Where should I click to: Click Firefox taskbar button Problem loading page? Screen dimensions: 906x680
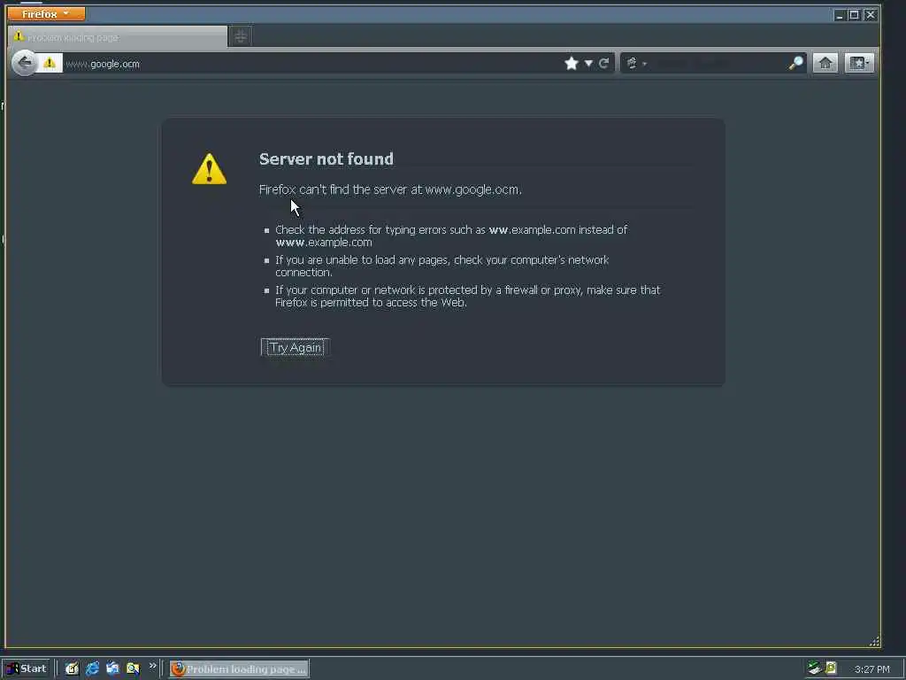point(239,669)
